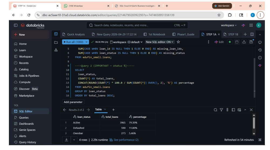The height and width of the screenshot is (150, 270).
Task: Switch to the STEP 1B tab
Action: coord(231,34)
